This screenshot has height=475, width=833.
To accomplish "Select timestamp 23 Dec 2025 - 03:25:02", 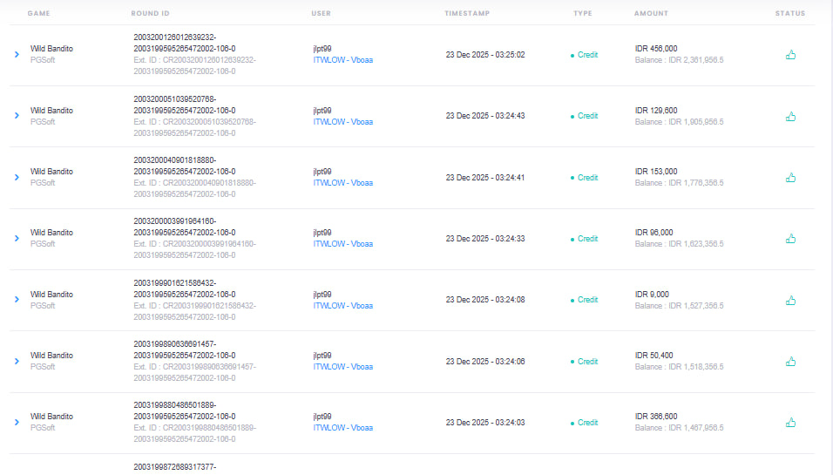I will (485, 55).
